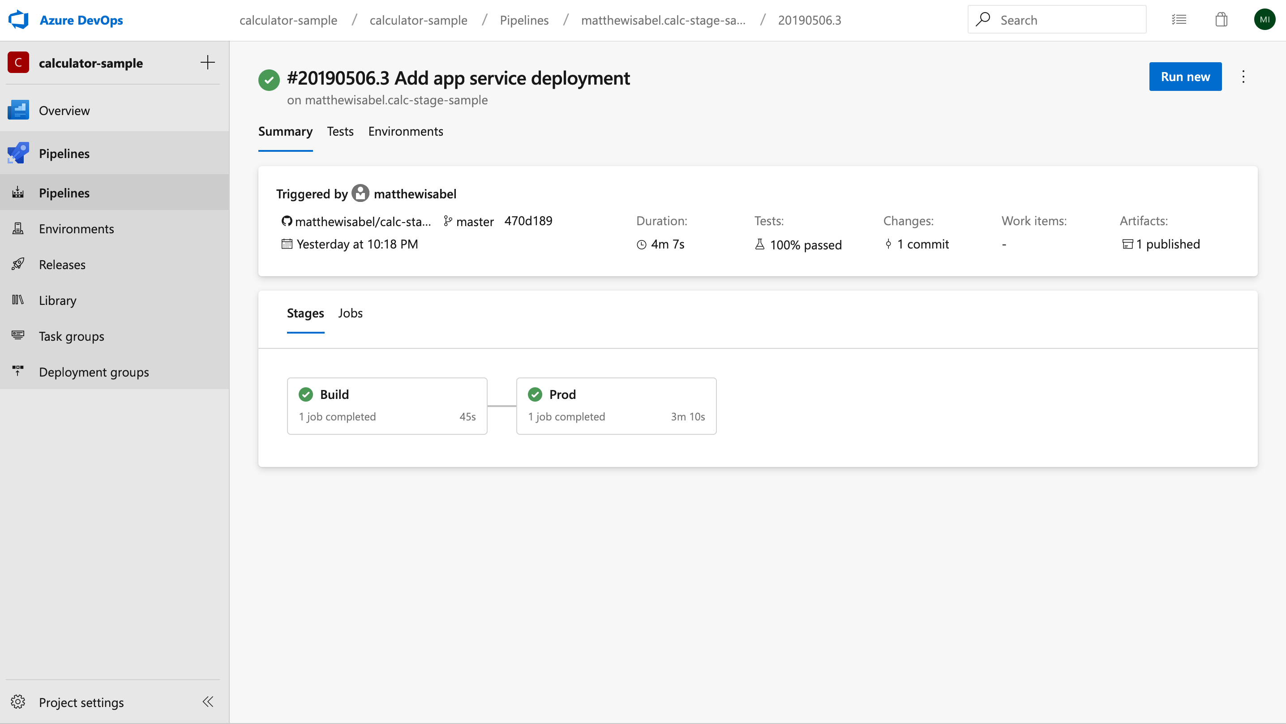Click the Azure DevOps logo icon

click(x=18, y=20)
